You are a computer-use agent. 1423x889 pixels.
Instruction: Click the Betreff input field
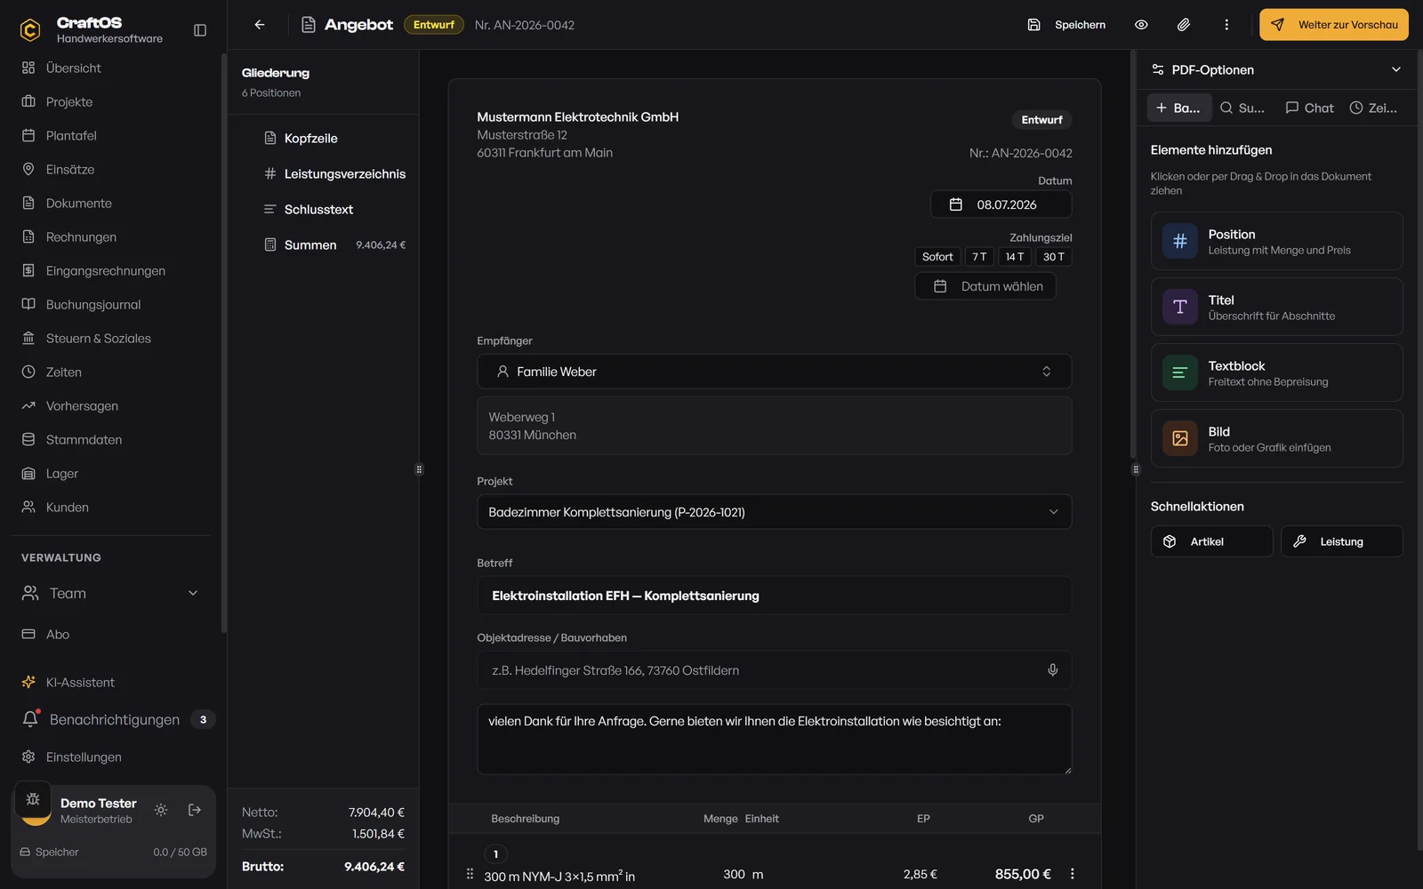(774, 596)
